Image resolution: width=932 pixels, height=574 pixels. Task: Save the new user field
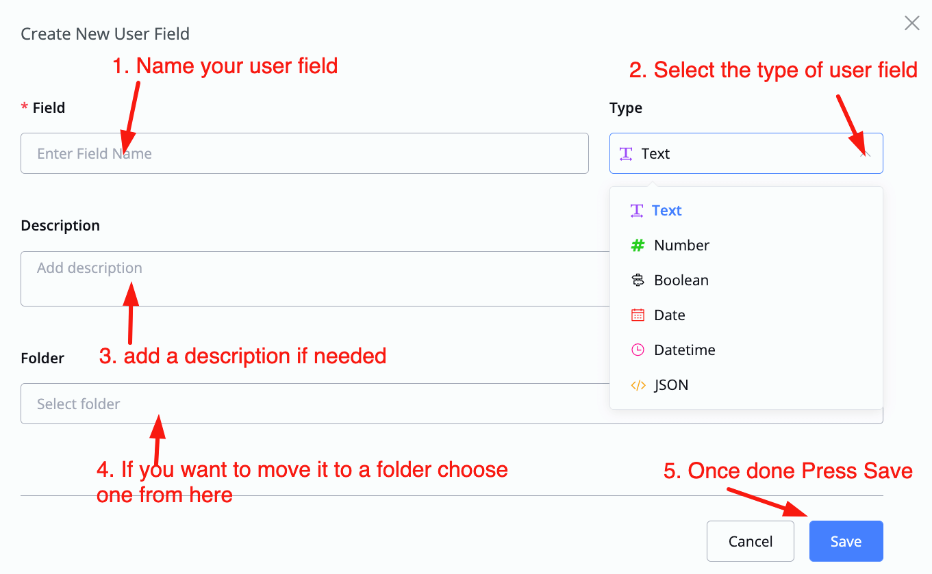(x=846, y=541)
